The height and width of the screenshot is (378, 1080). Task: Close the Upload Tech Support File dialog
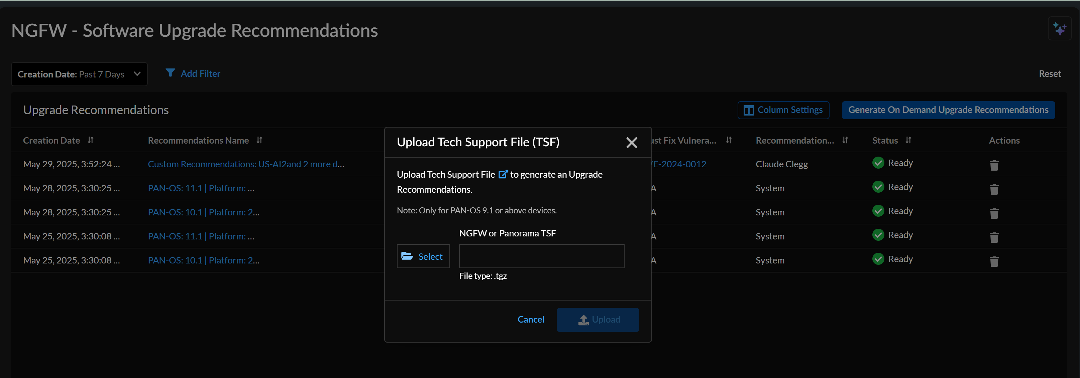(x=631, y=142)
